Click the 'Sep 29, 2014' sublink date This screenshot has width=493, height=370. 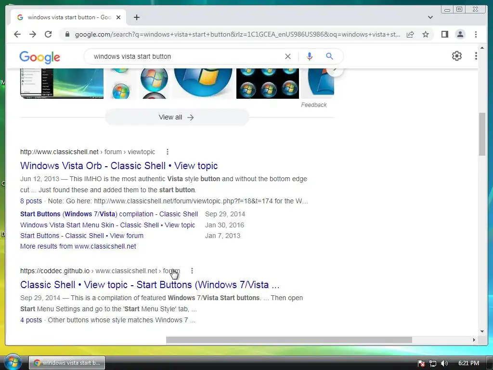coord(225,214)
